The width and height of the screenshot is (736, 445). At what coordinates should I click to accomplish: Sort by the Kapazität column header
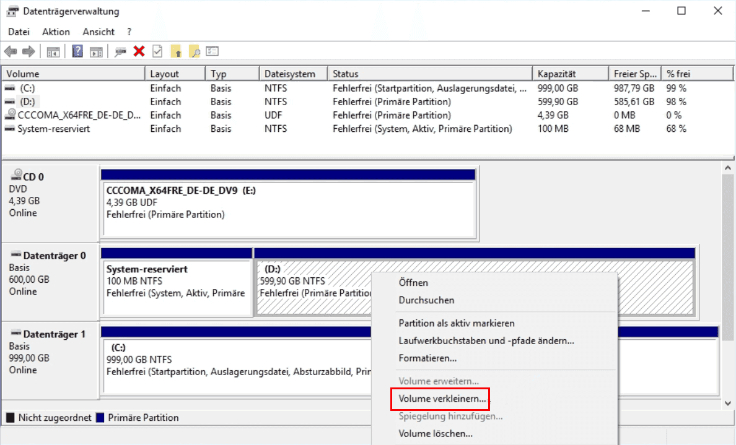571,74
